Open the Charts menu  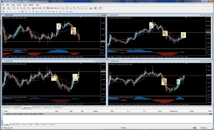tap(19, 5)
